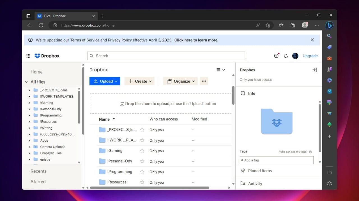
Task: Click here to learn more link
Action: tap(196, 40)
